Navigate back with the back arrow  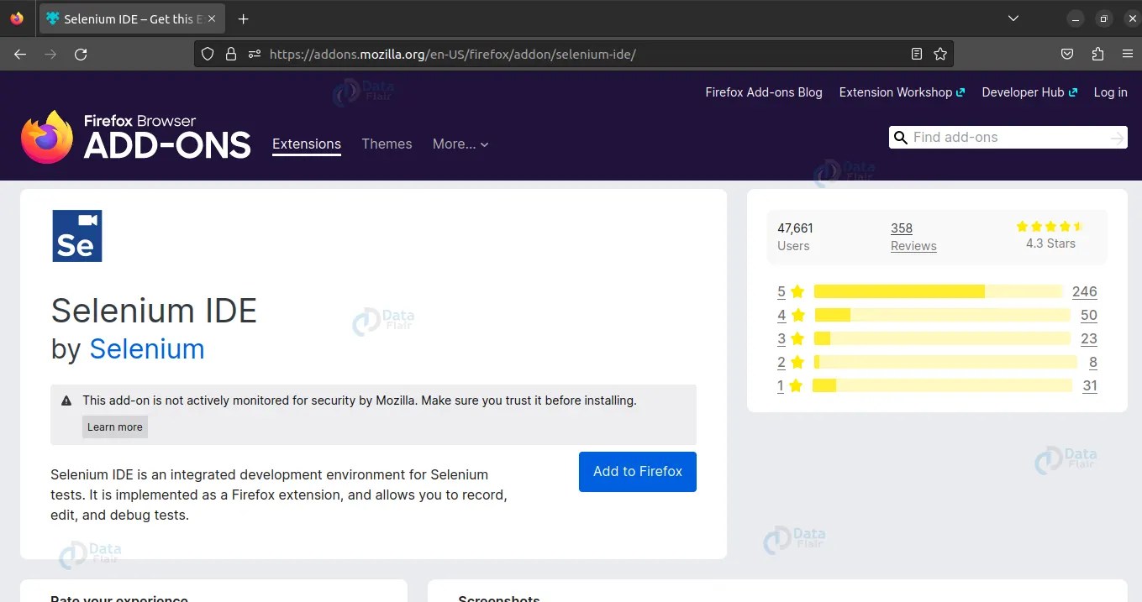click(20, 54)
